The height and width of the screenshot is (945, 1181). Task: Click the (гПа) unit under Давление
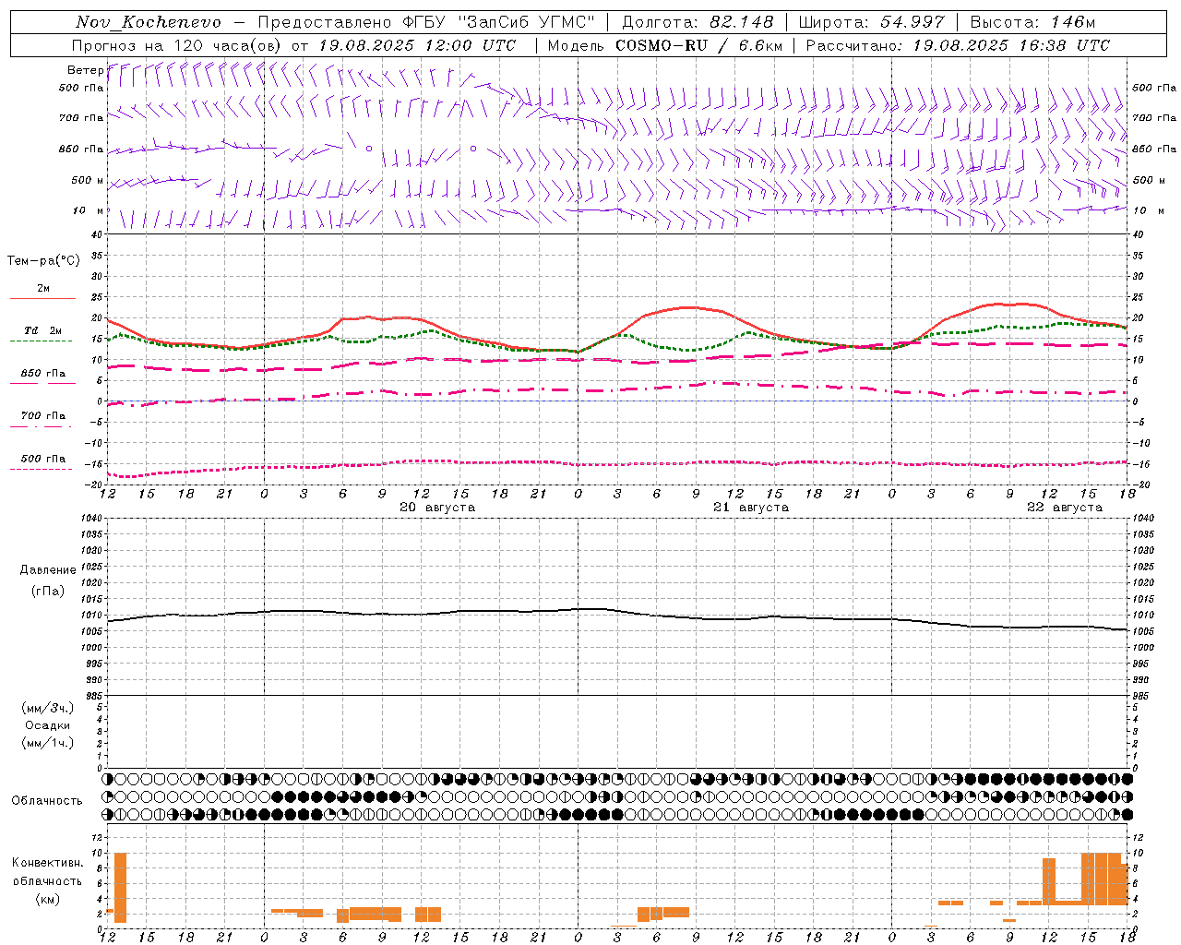[x=48, y=591]
